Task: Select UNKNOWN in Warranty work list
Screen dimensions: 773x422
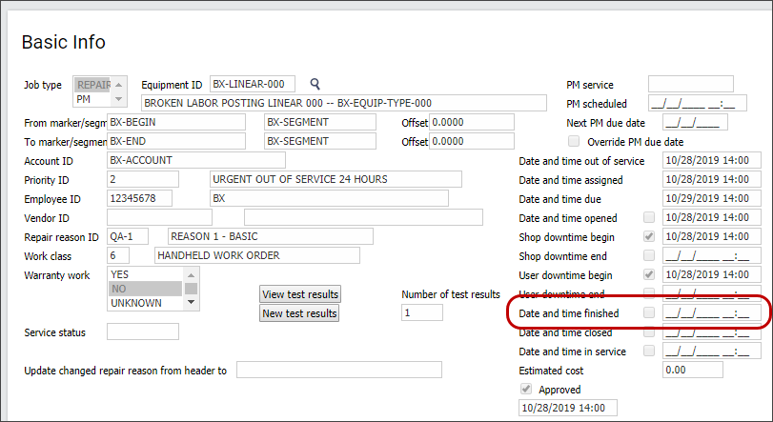Action: (x=146, y=303)
